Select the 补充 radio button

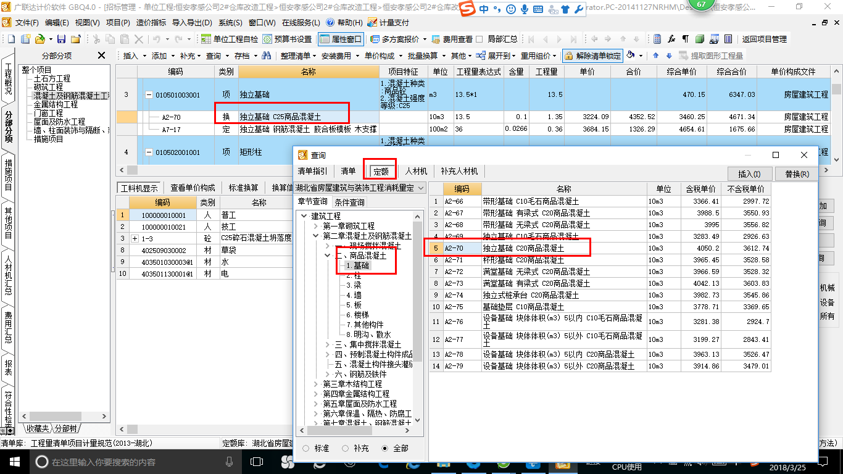tap(346, 448)
